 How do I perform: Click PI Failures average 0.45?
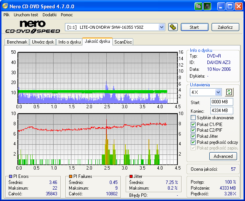pos(114,182)
